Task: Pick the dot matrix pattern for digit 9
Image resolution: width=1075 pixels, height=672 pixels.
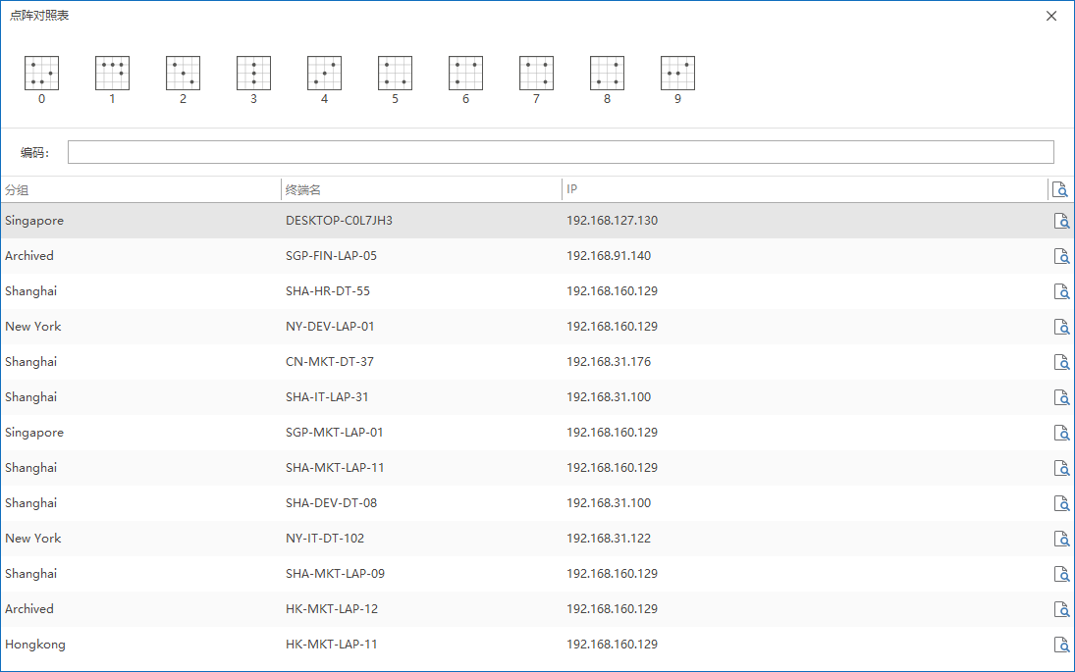Action: pyautogui.click(x=677, y=74)
